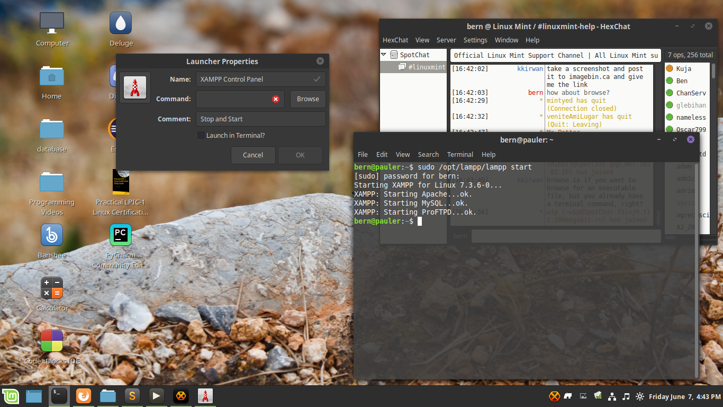Open the Edit menu in the terminal

click(382, 154)
